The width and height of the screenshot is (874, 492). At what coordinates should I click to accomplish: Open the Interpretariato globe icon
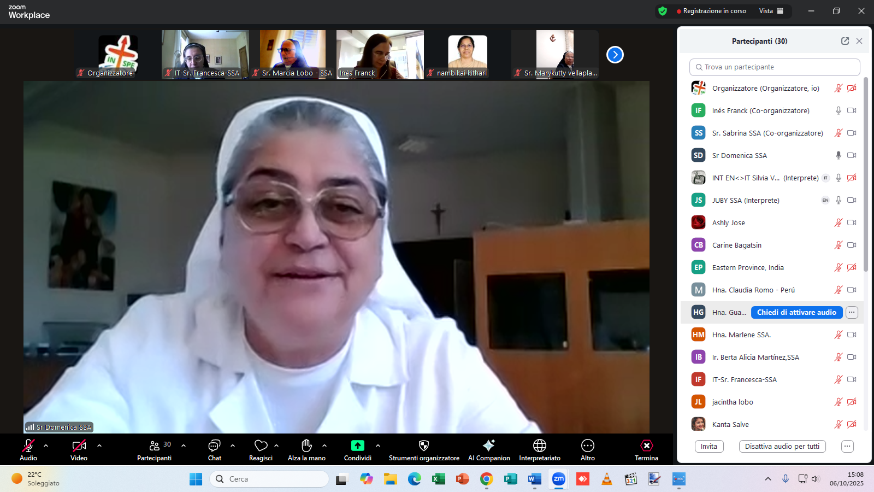[x=540, y=446]
